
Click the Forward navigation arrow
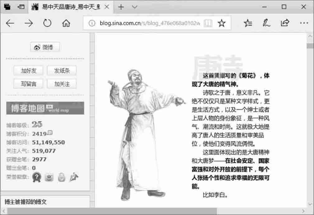pos(29,23)
